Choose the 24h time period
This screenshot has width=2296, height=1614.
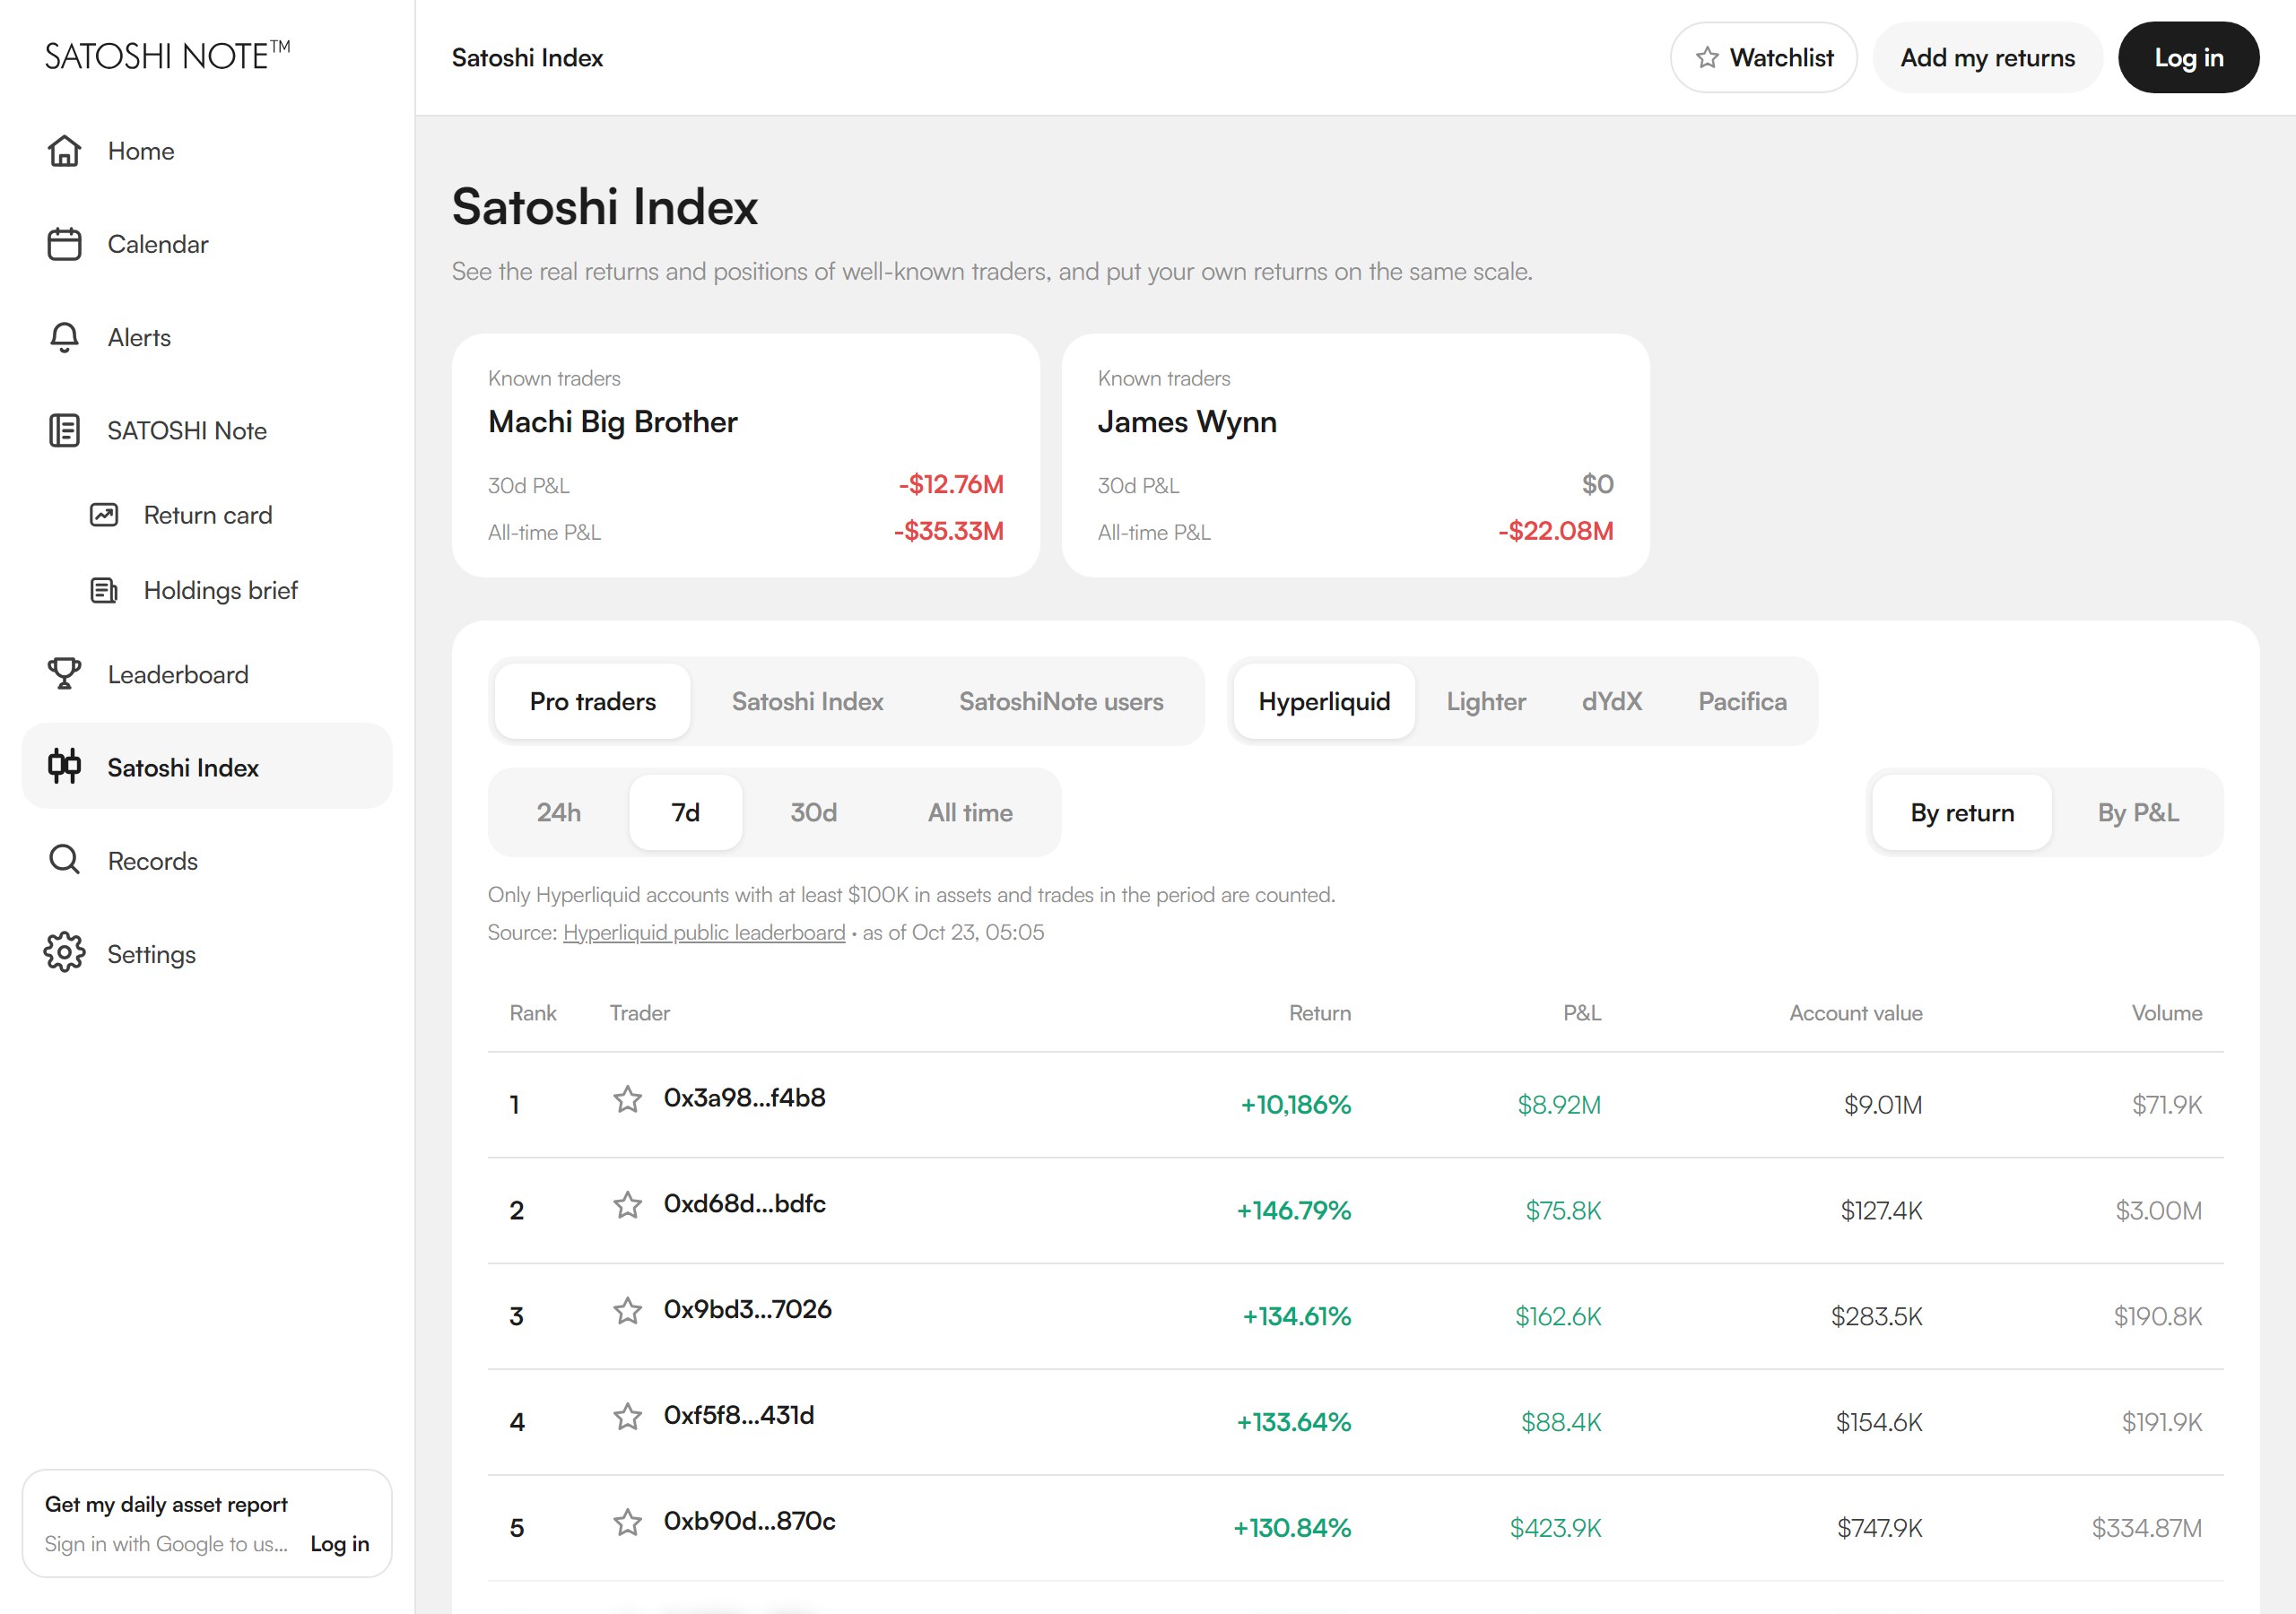[559, 812]
